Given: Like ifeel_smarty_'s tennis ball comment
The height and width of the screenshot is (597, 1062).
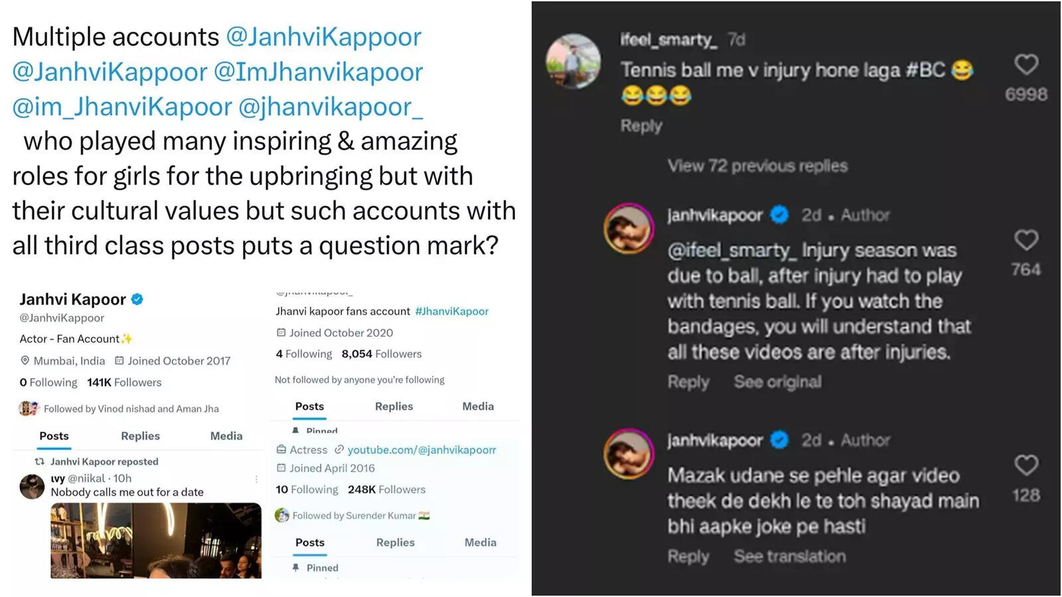Looking at the screenshot, I should click(1026, 64).
